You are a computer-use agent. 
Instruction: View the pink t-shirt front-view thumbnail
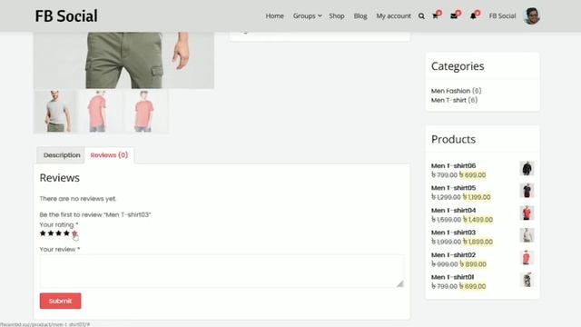[x=145, y=112]
